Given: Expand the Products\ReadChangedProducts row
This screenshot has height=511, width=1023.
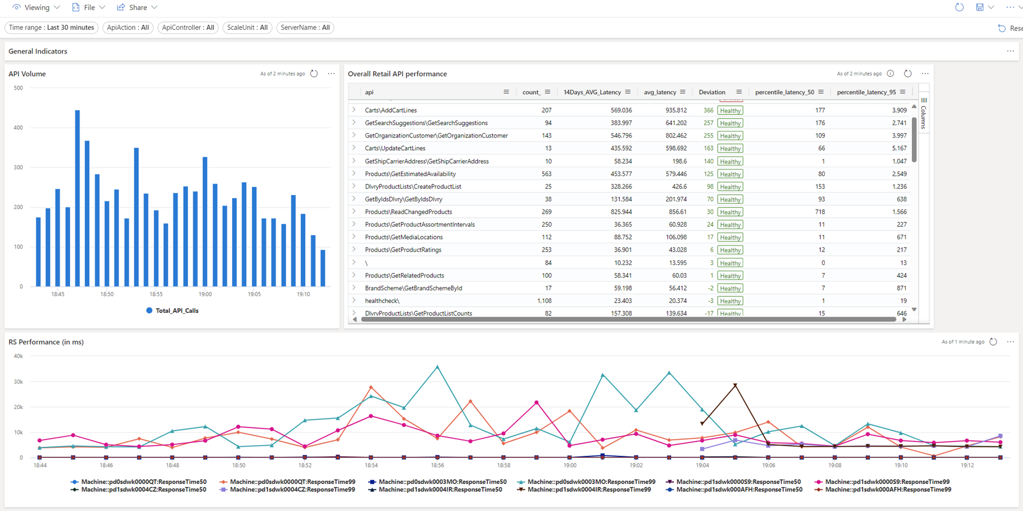Looking at the screenshot, I should 354,212.
